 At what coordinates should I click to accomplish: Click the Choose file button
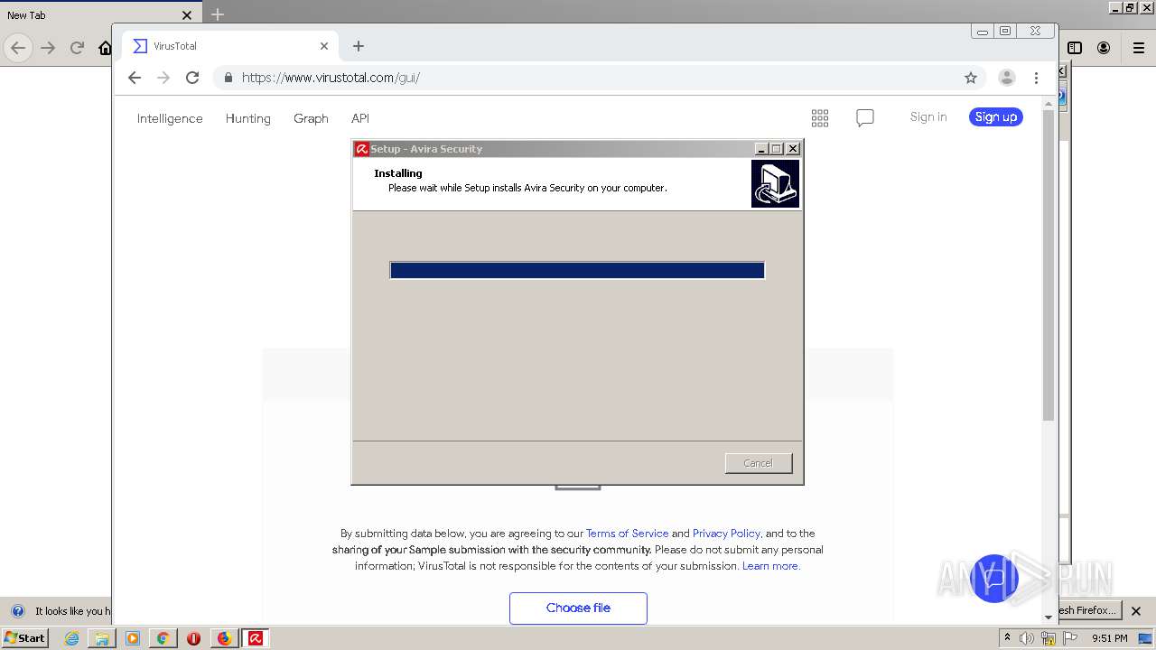pos(578,608)
